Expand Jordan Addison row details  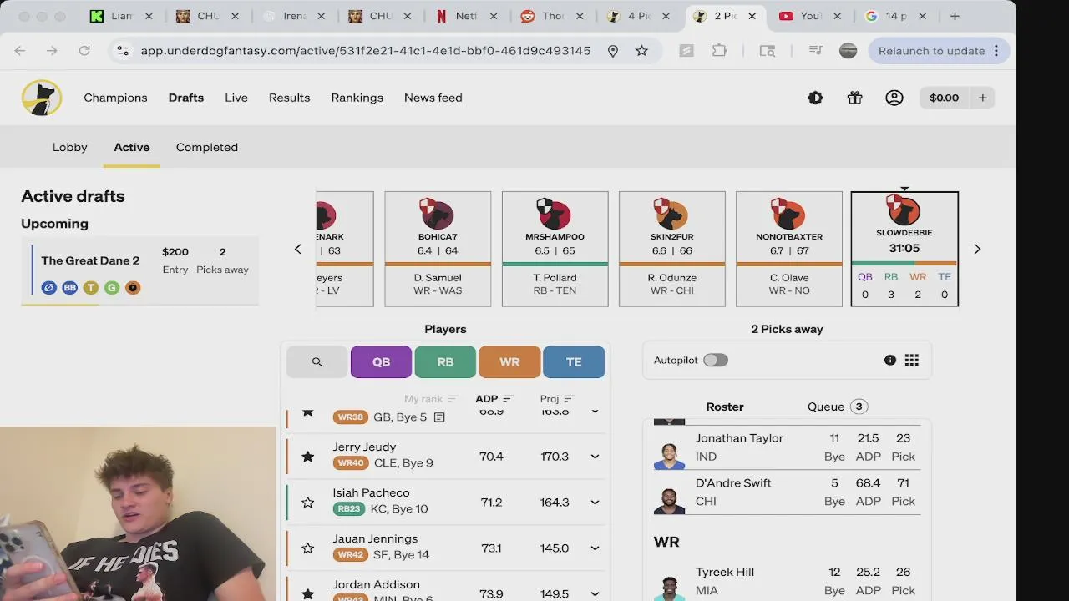(595, 593)
